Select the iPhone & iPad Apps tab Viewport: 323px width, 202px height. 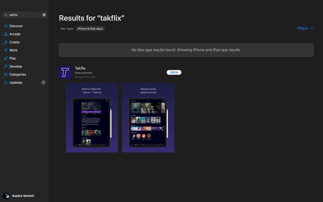tap(90, 29)
